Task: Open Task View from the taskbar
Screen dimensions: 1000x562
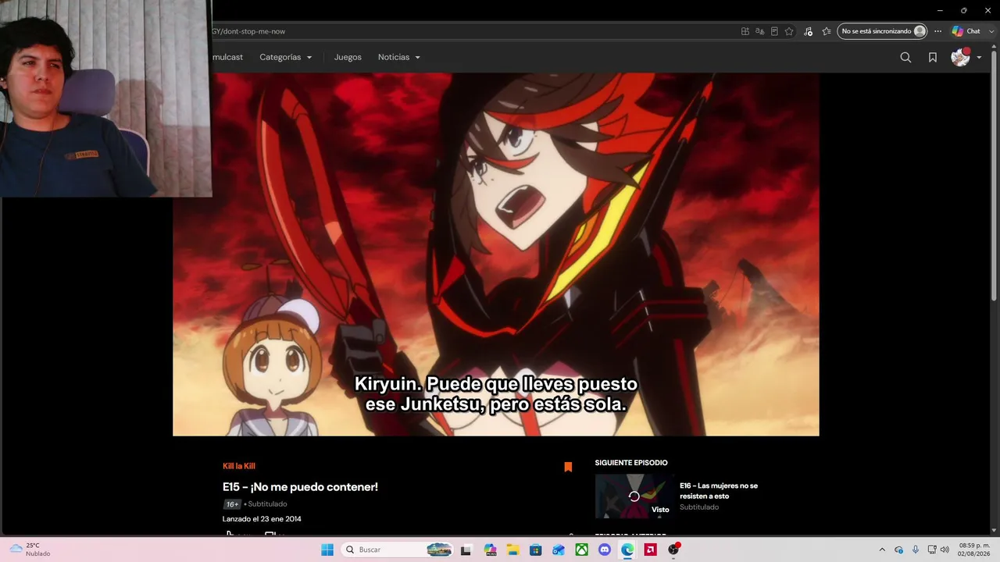Action: point(466,550)
